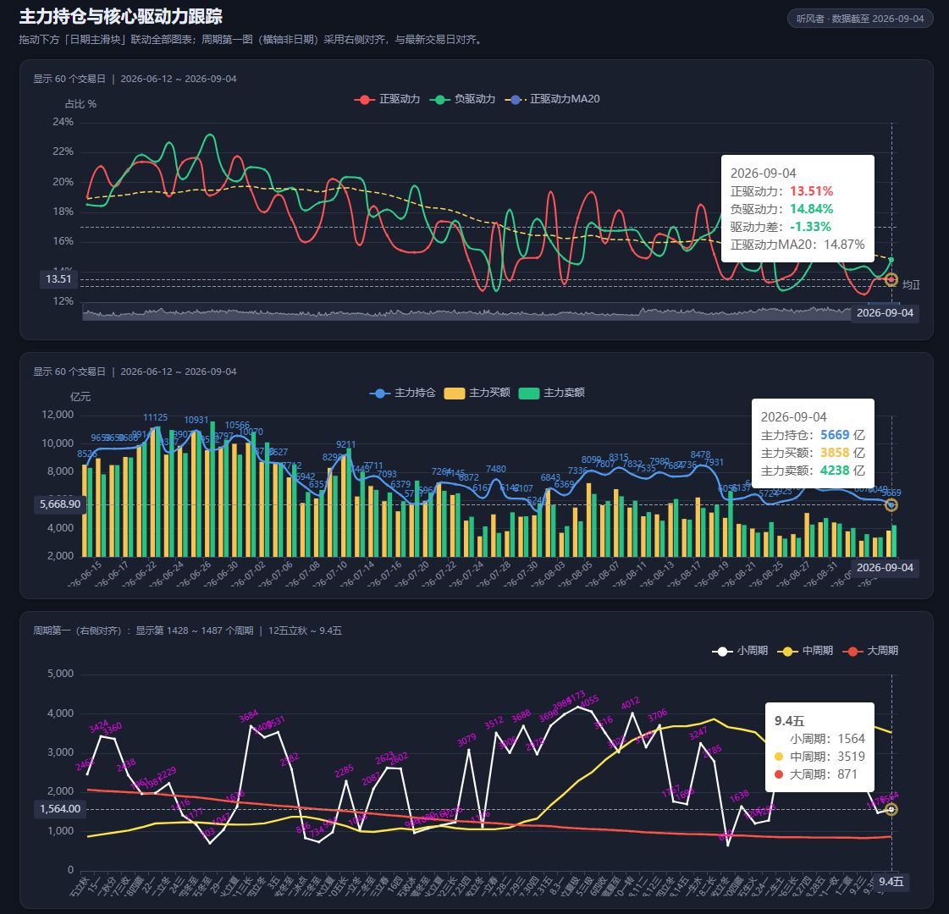Click the tooltip value 正驱动力：13.51%

coord(782,192)
